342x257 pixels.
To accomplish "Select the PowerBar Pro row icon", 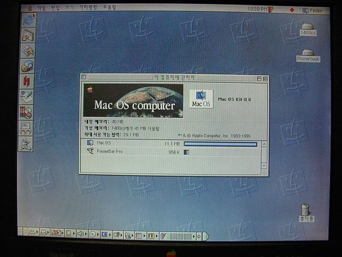I will (90, 152).
